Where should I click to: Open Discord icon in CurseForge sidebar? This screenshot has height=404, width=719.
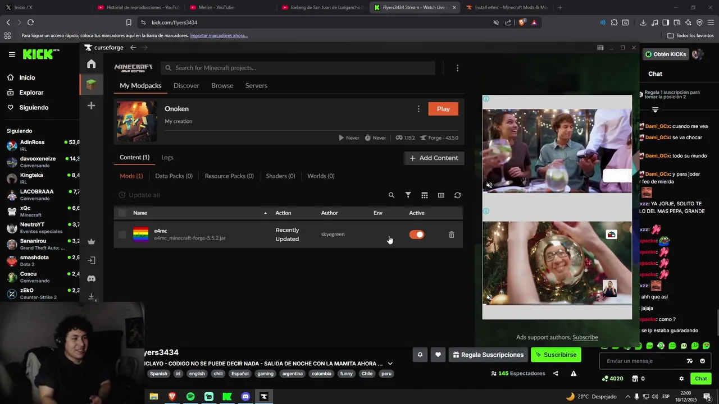pos(91,279)
